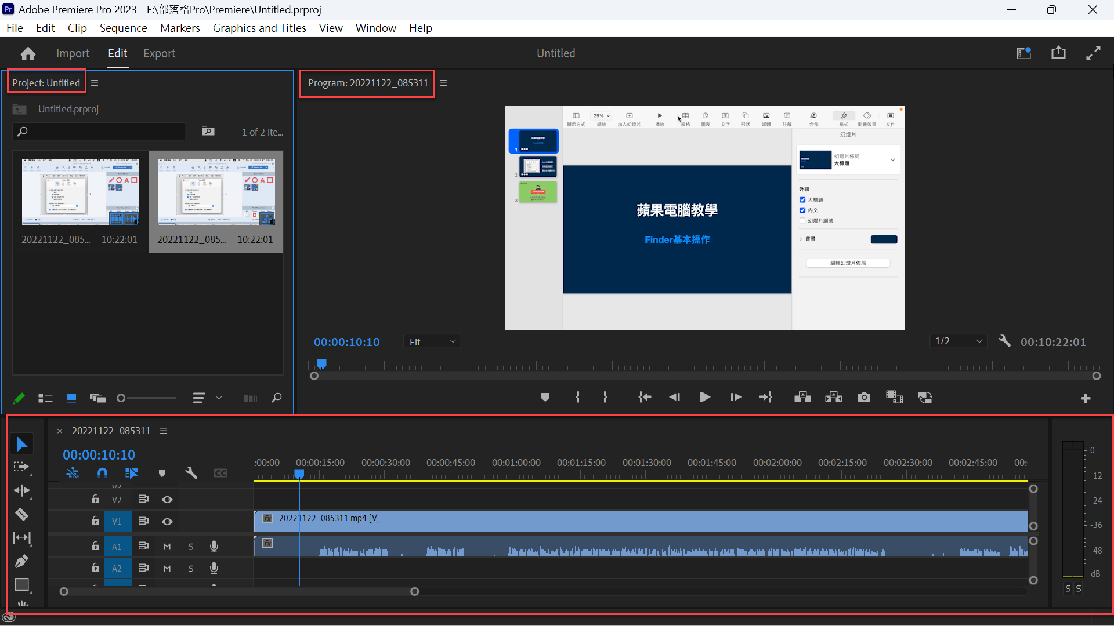Click the Lift button
Image resolution: width=1114 pixels, height=626 pixels.
[802, 398]
